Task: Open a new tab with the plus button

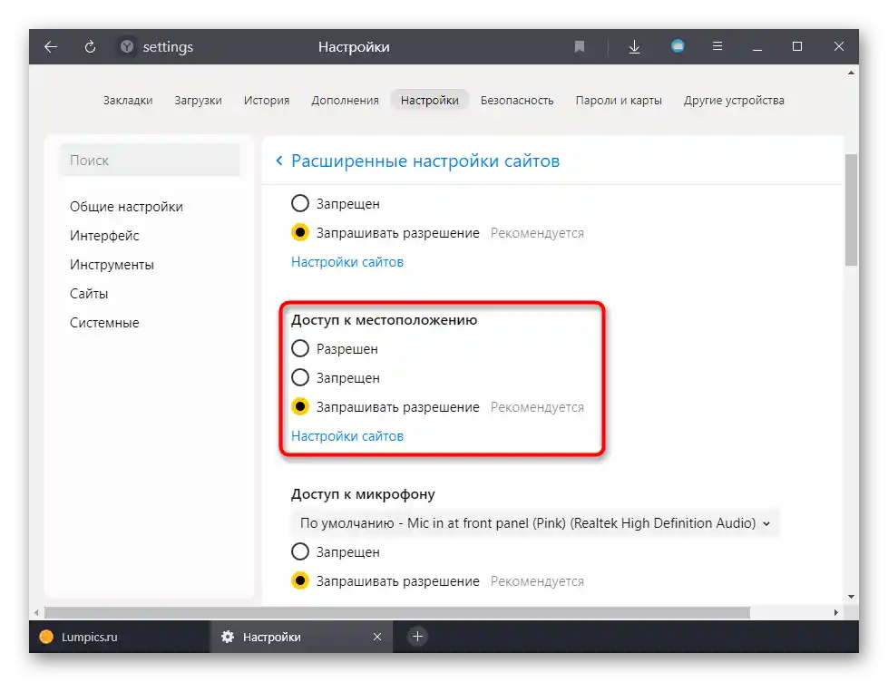Action: (417, 637)
